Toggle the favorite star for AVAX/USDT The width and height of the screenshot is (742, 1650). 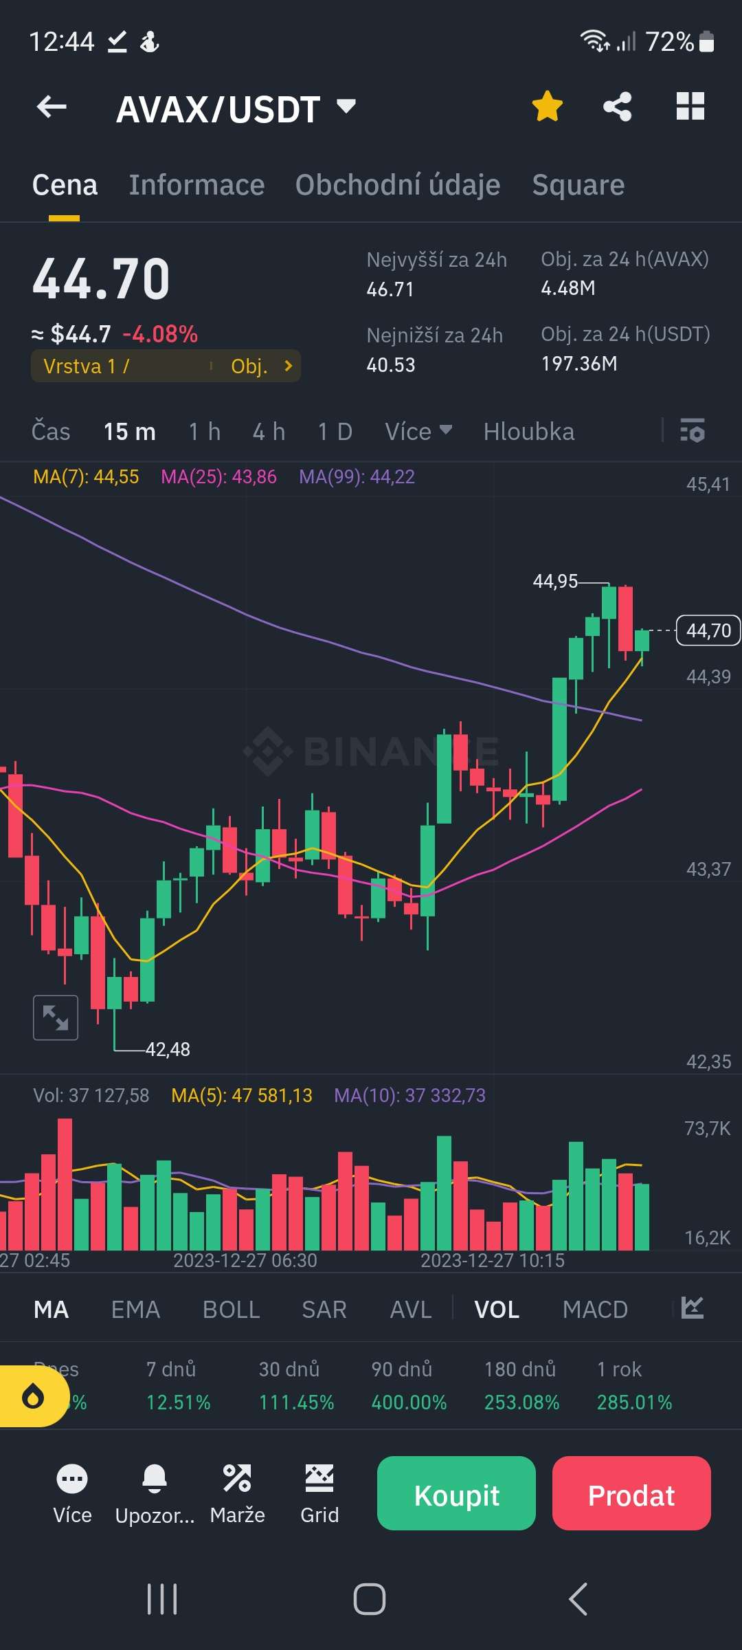547,107
